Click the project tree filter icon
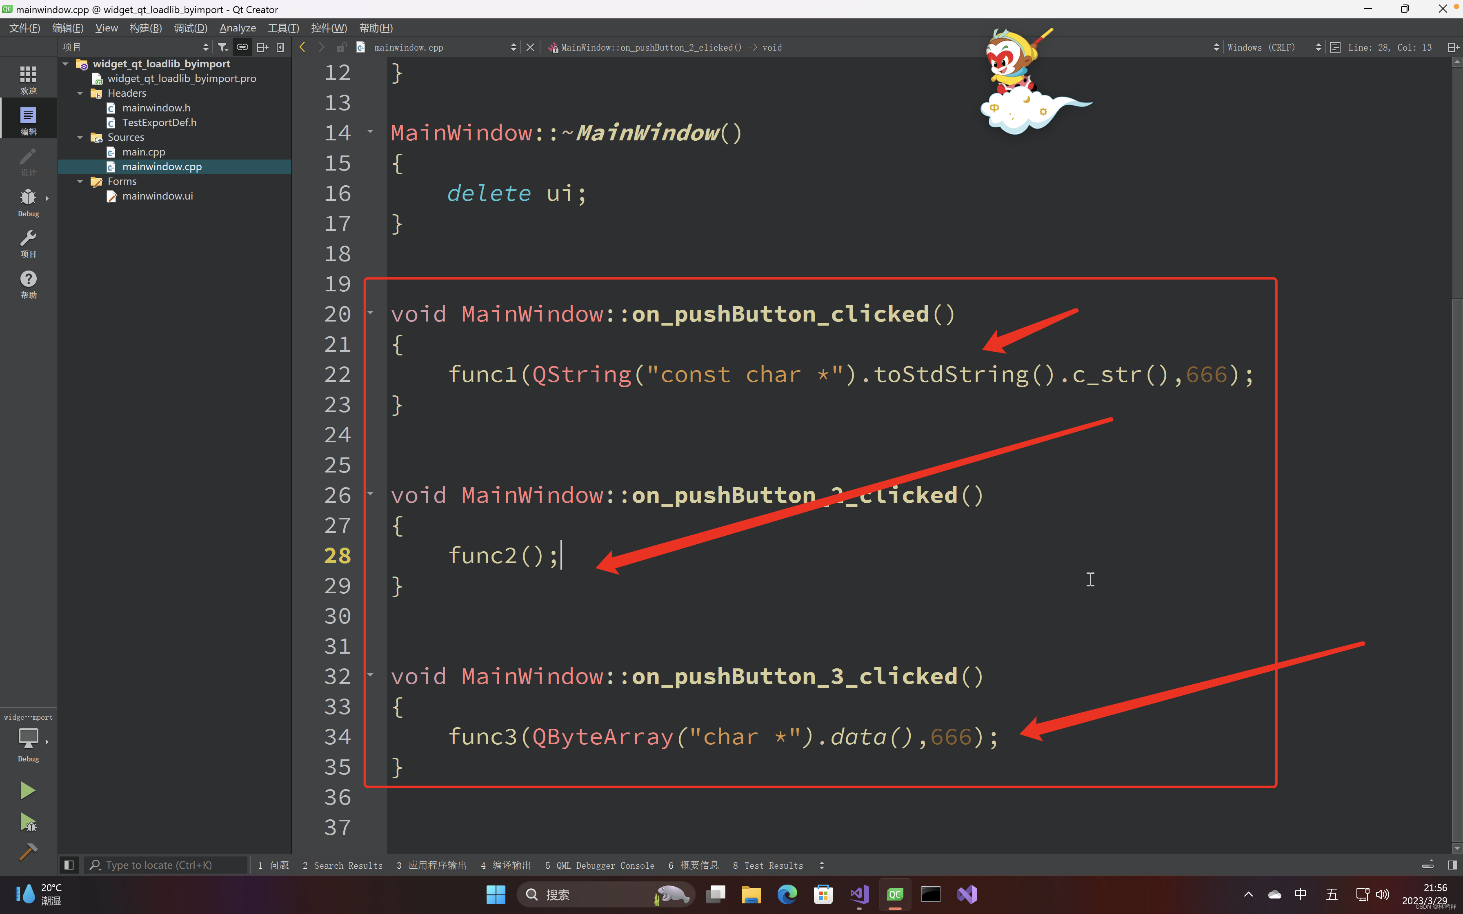 click(222, 47)
